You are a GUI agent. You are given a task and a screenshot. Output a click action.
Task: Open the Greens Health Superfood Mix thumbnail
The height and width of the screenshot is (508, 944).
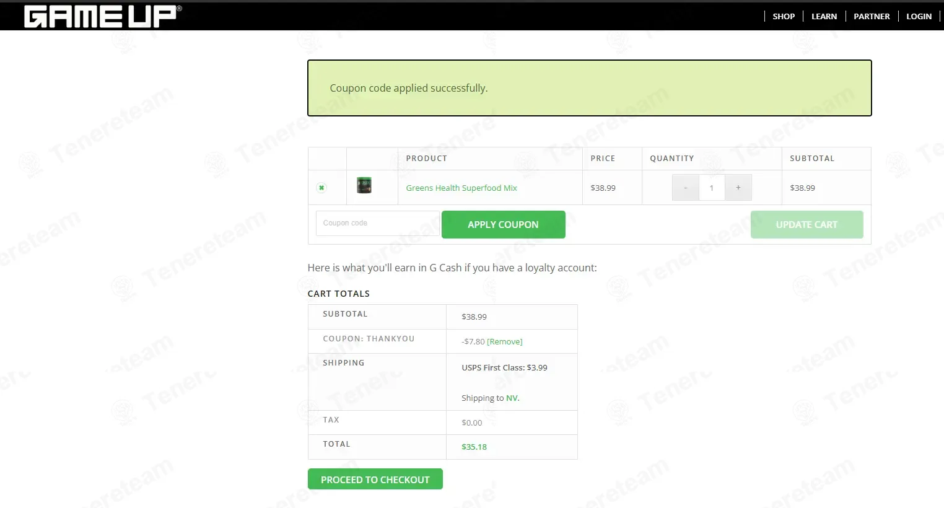point(364,185)
